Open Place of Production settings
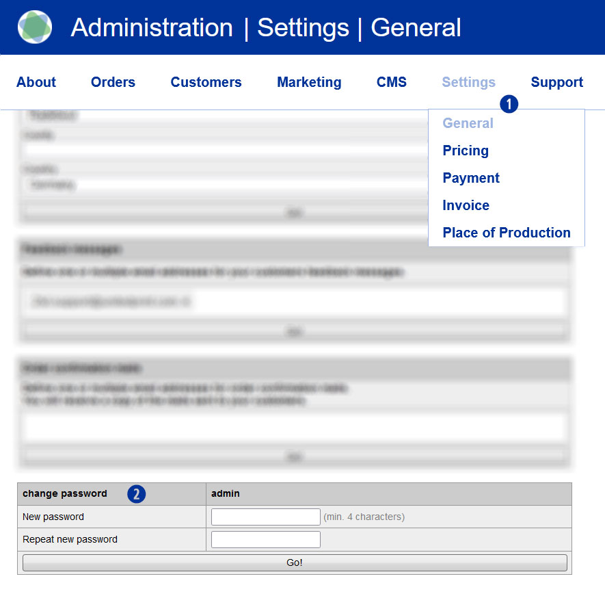The height and width of the screenshot is (609, 605). click(506, 233)
